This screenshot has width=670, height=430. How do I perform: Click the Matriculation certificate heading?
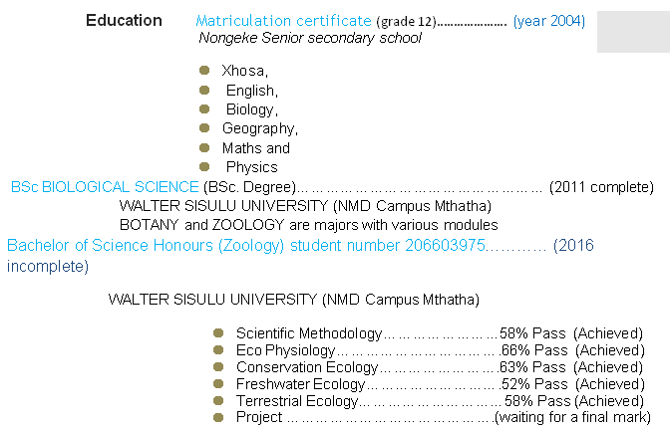(x=284, y=21)
